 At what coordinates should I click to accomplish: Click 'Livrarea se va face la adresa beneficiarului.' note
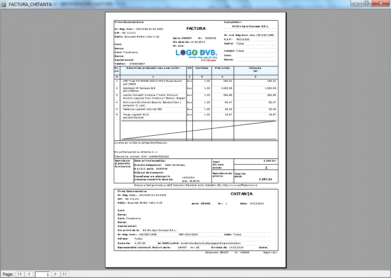pos(141,143)
